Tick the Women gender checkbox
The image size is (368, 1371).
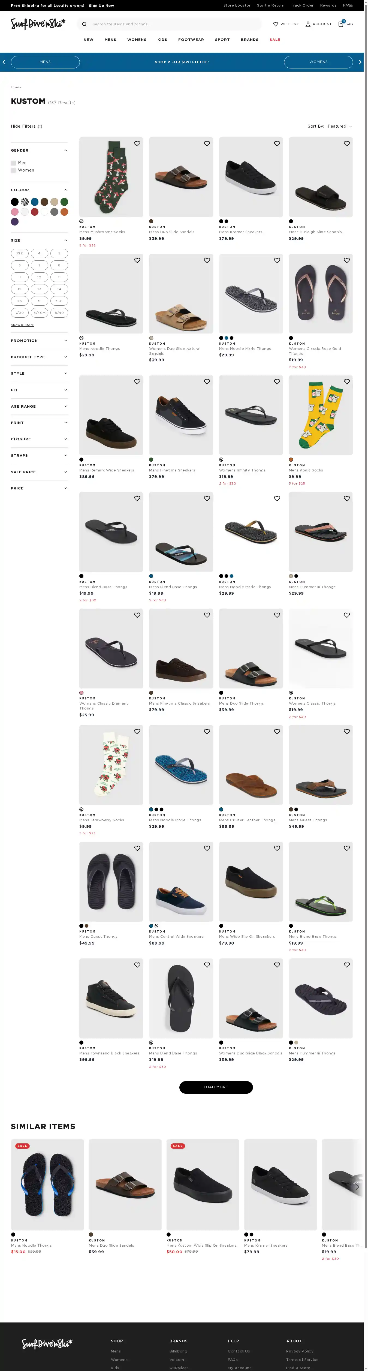point(13,170)
